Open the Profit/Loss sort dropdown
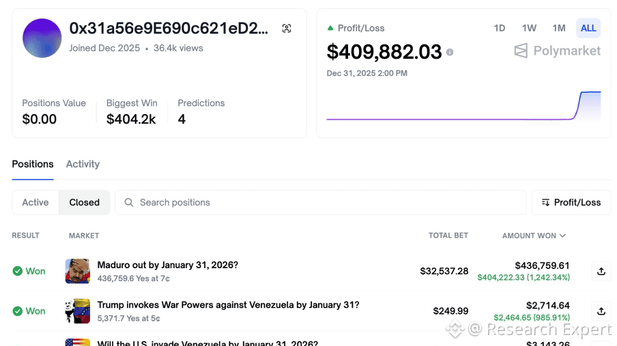 coord(571,203)
